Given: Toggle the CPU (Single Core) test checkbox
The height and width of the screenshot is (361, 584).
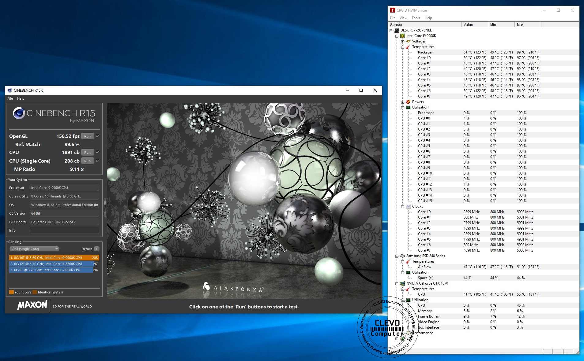Looking at the screenshot, I should pos(98,161).
